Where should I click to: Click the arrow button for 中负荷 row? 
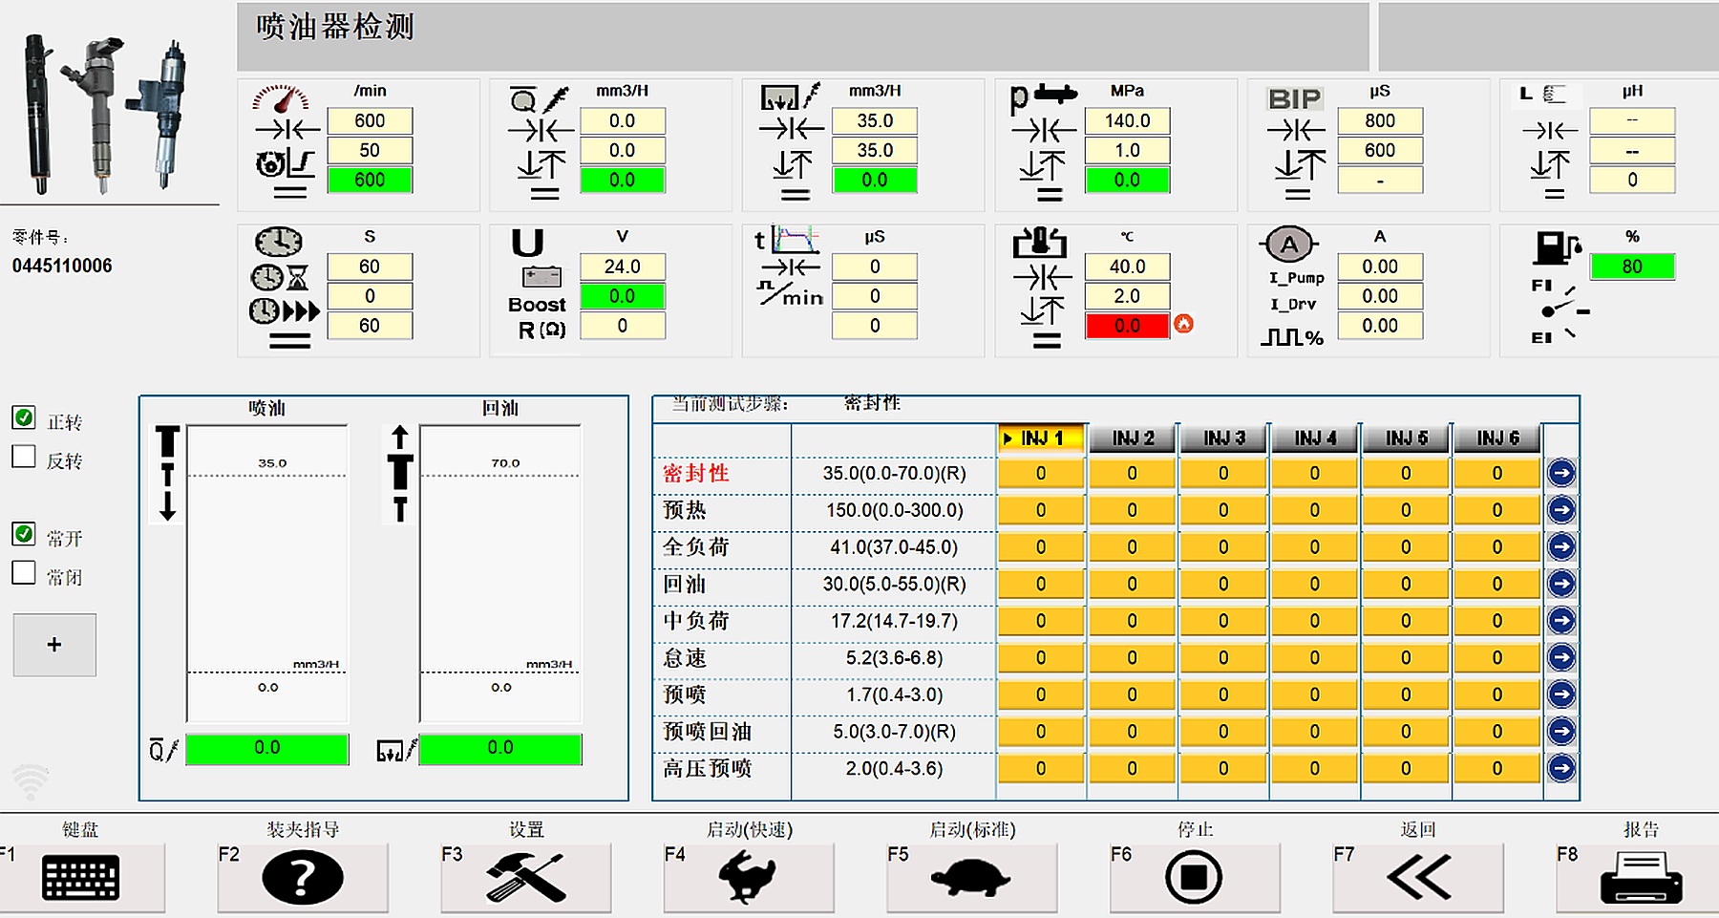(1561, 621)
